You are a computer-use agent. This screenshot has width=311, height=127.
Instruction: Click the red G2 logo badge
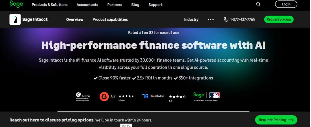pos(104,96)
